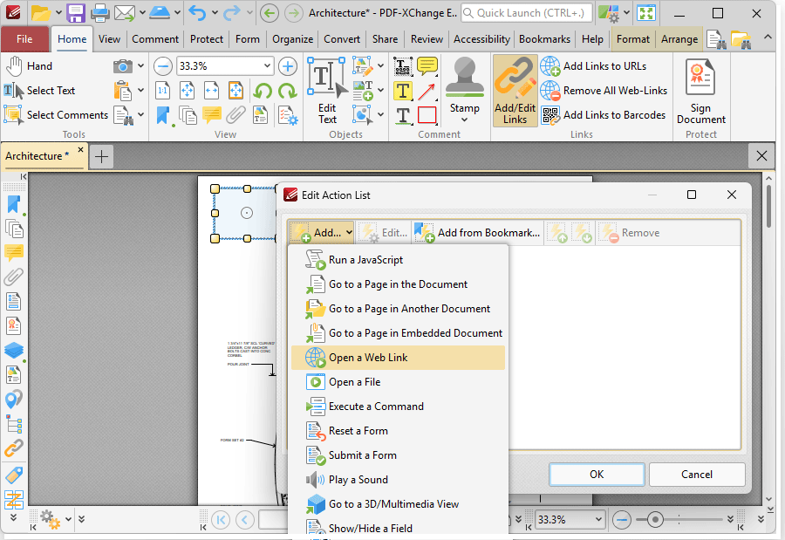Click Add Links to URLs
This screenshot has width=785, height=540.
click(x=593, y=66)
